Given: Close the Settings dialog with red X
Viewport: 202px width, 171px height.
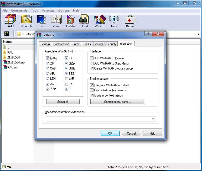Looking at the screenshot, I should pyautogui.click(x=158, y=34).
